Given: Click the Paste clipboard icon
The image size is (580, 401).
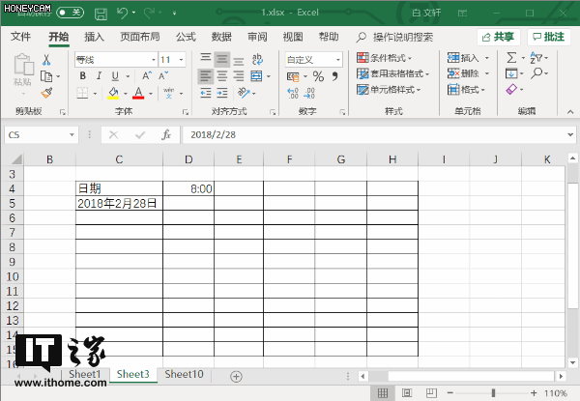Looking at the screenshot, I should tap(23, 65).
